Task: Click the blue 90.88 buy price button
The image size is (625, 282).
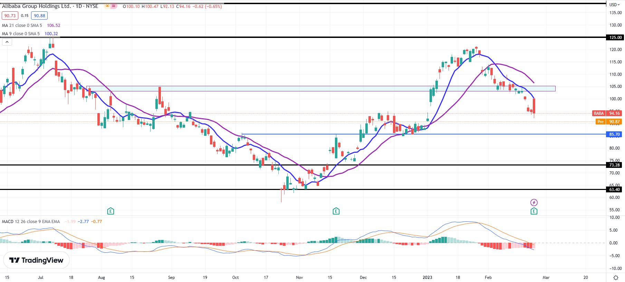Action: (x=39, y=16)
